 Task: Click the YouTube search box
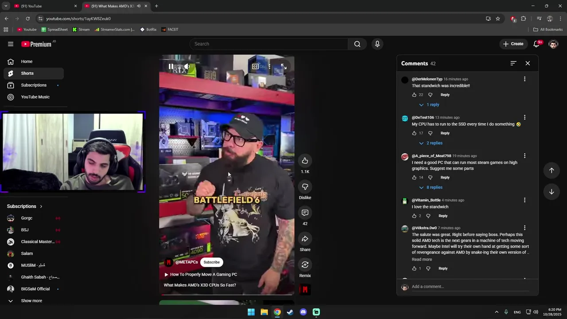point(269,44)
